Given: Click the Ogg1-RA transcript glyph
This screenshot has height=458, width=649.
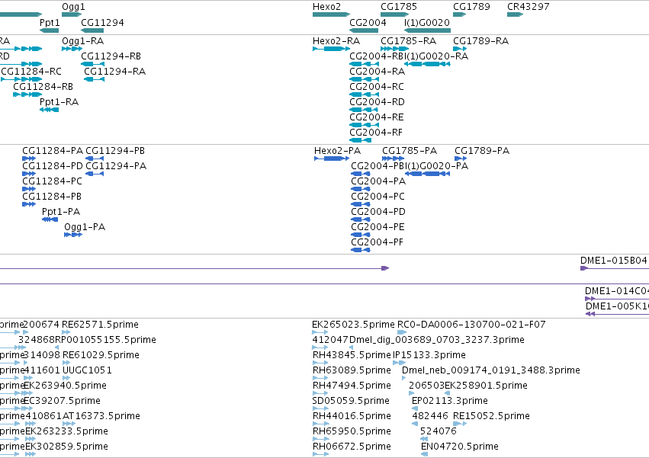Looking at the screenshot, I should click(x=72, y=49).
